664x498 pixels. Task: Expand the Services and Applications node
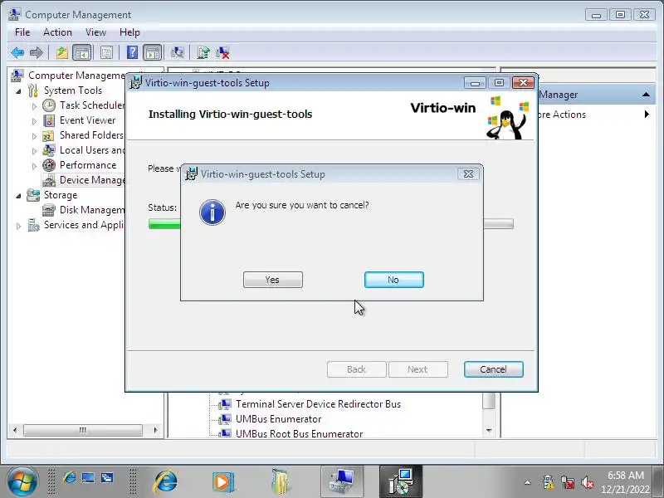pyautogui.click(x=18, y=226)
